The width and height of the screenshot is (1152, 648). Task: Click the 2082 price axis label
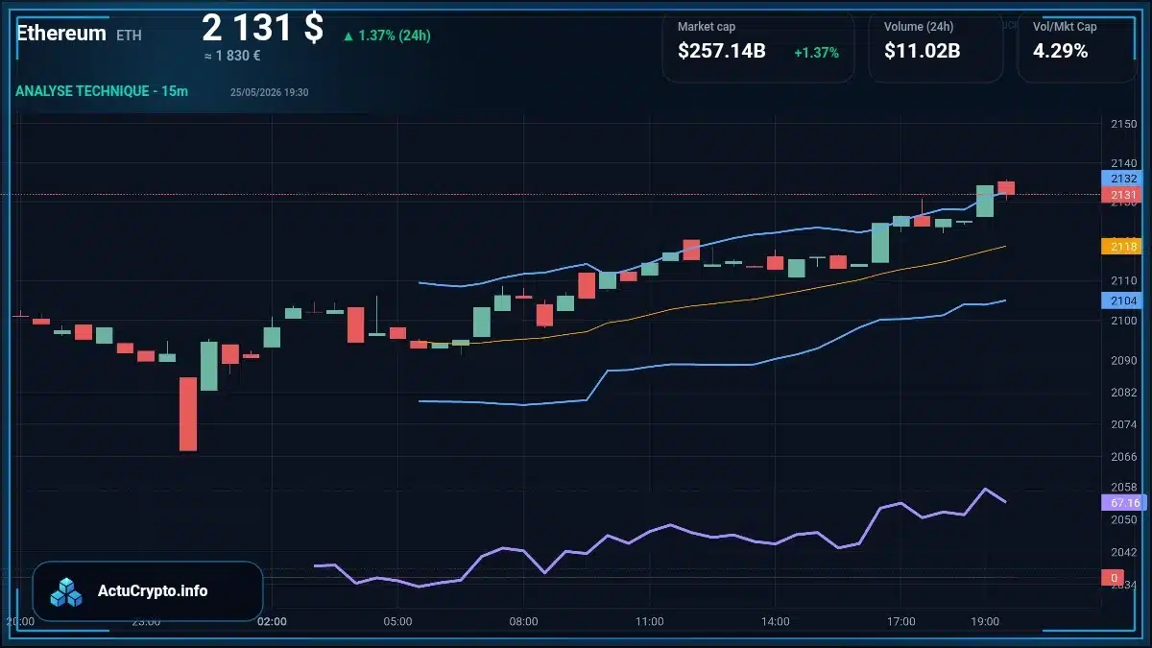click(1123, 393)
